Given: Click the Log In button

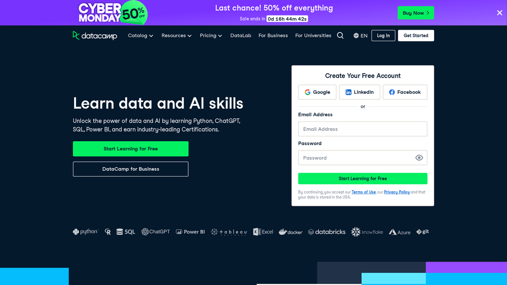Looking at the screenshot, I should click(x=383, y=36).
